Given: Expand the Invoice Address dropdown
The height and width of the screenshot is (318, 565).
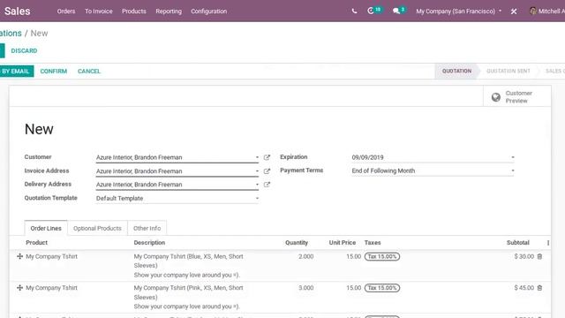Looking at the screenshot, I should tap(257, 170).
